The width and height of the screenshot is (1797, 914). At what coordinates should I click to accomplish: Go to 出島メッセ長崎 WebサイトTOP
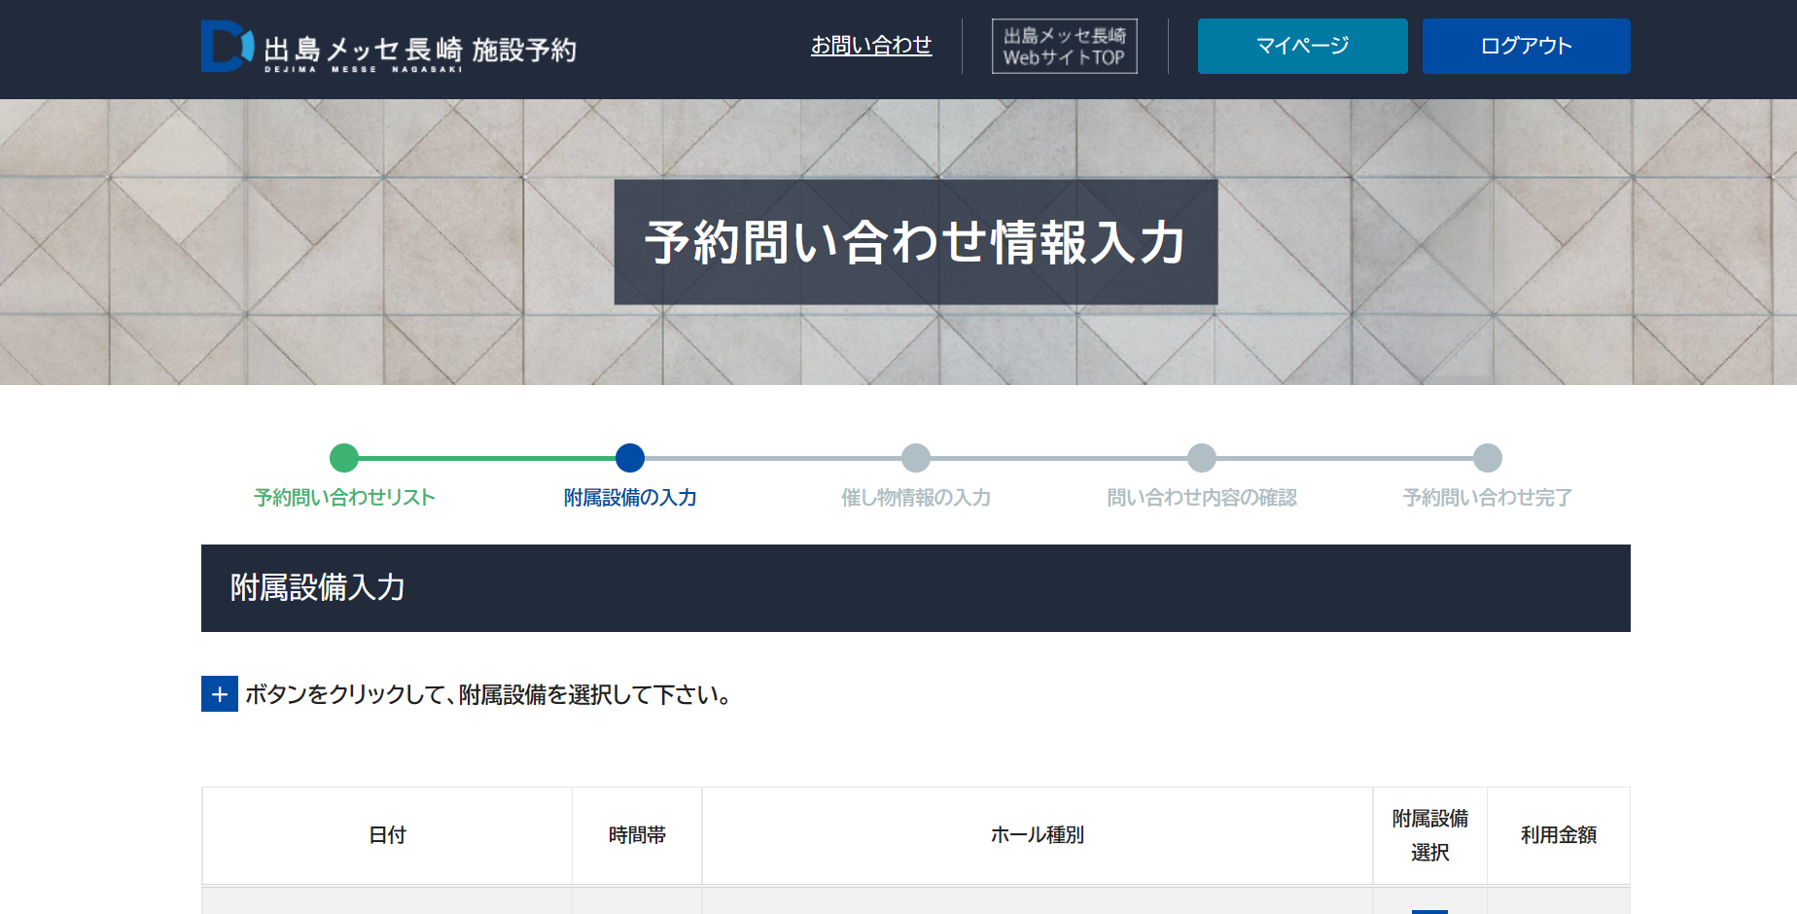point(1064,47)
